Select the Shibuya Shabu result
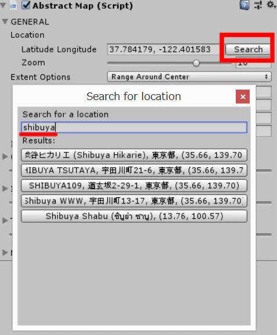 [134, 216]
